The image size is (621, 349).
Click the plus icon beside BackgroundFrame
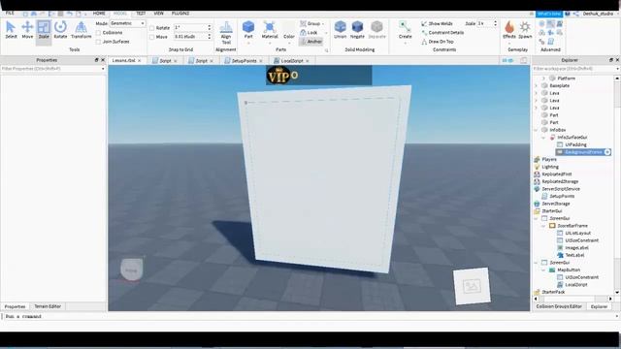point(607,152)
